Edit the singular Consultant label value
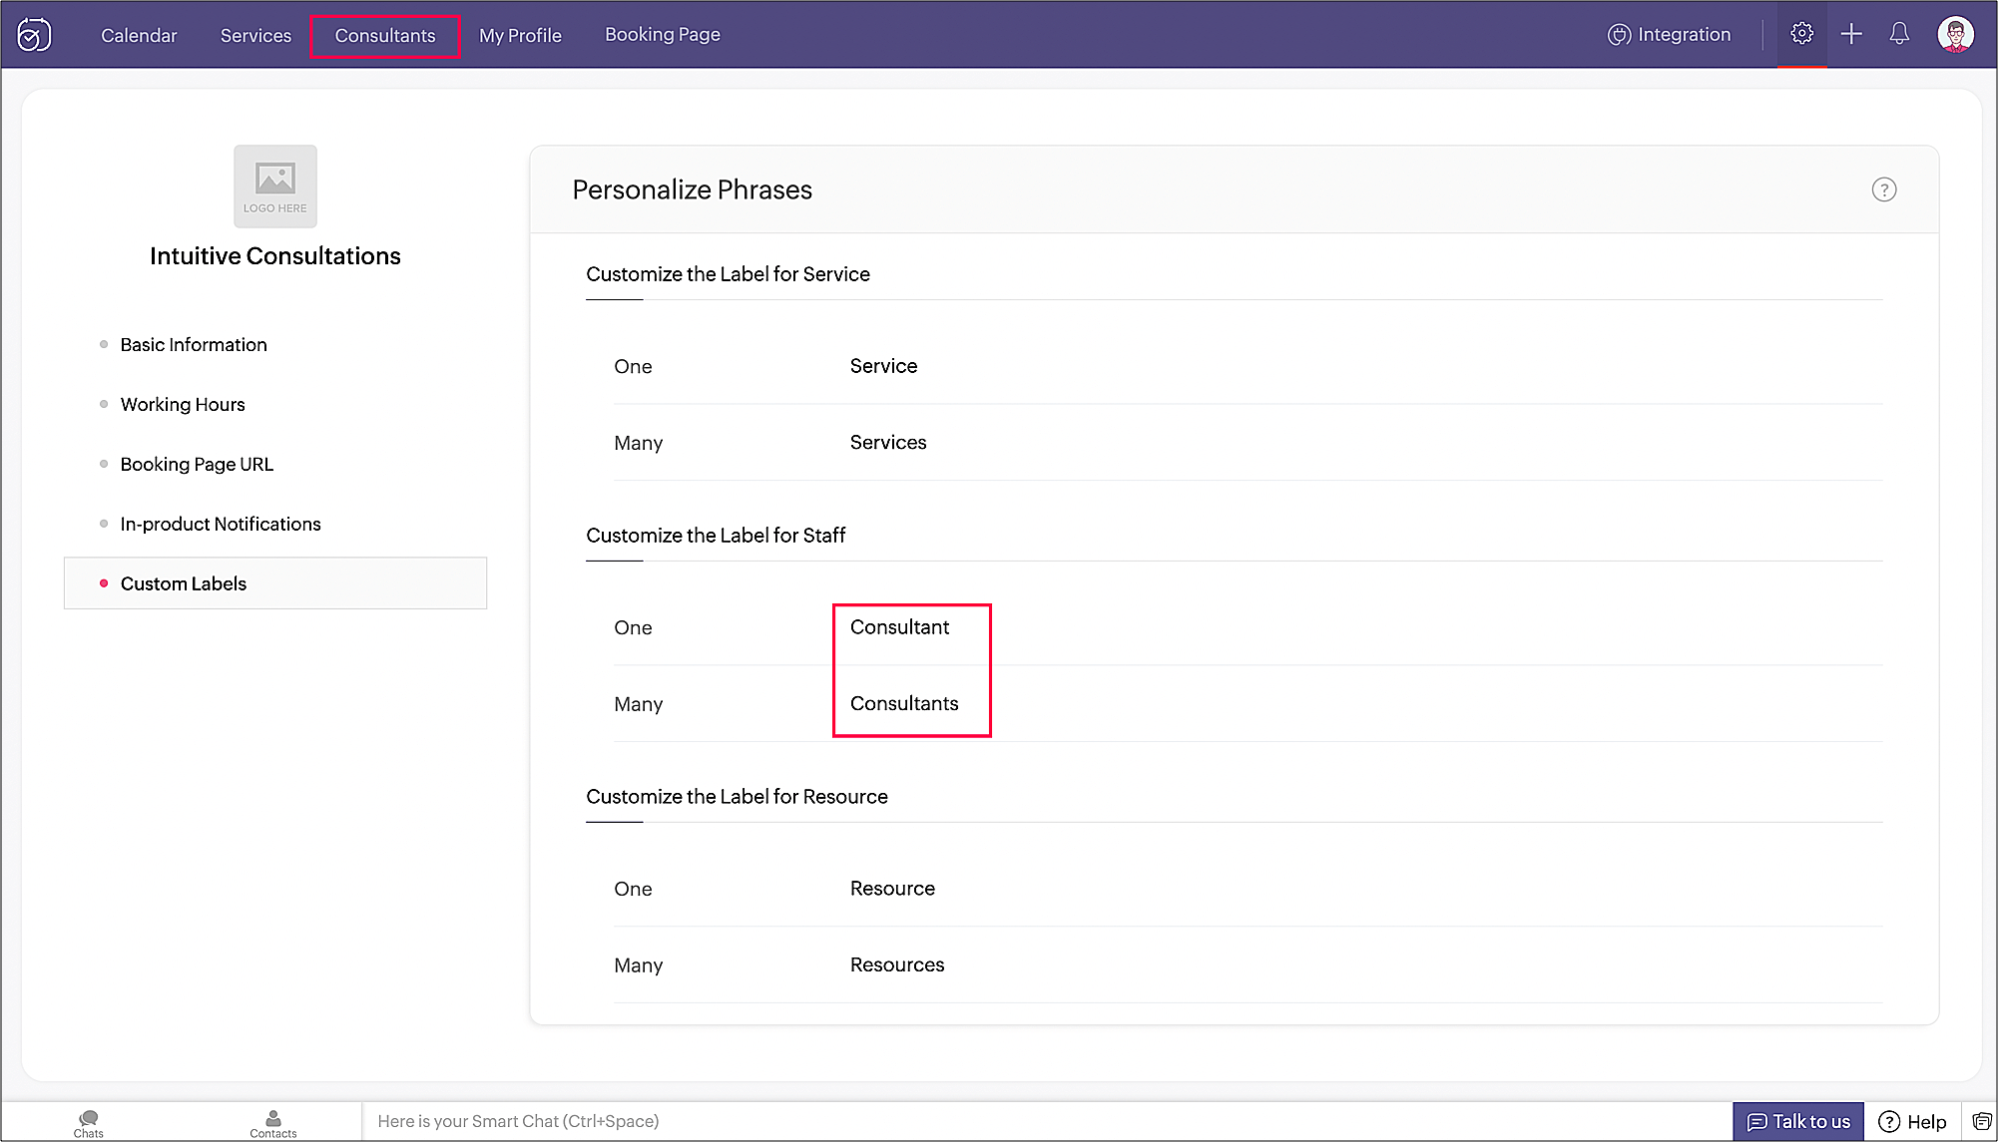 click(x=899, y=627)
